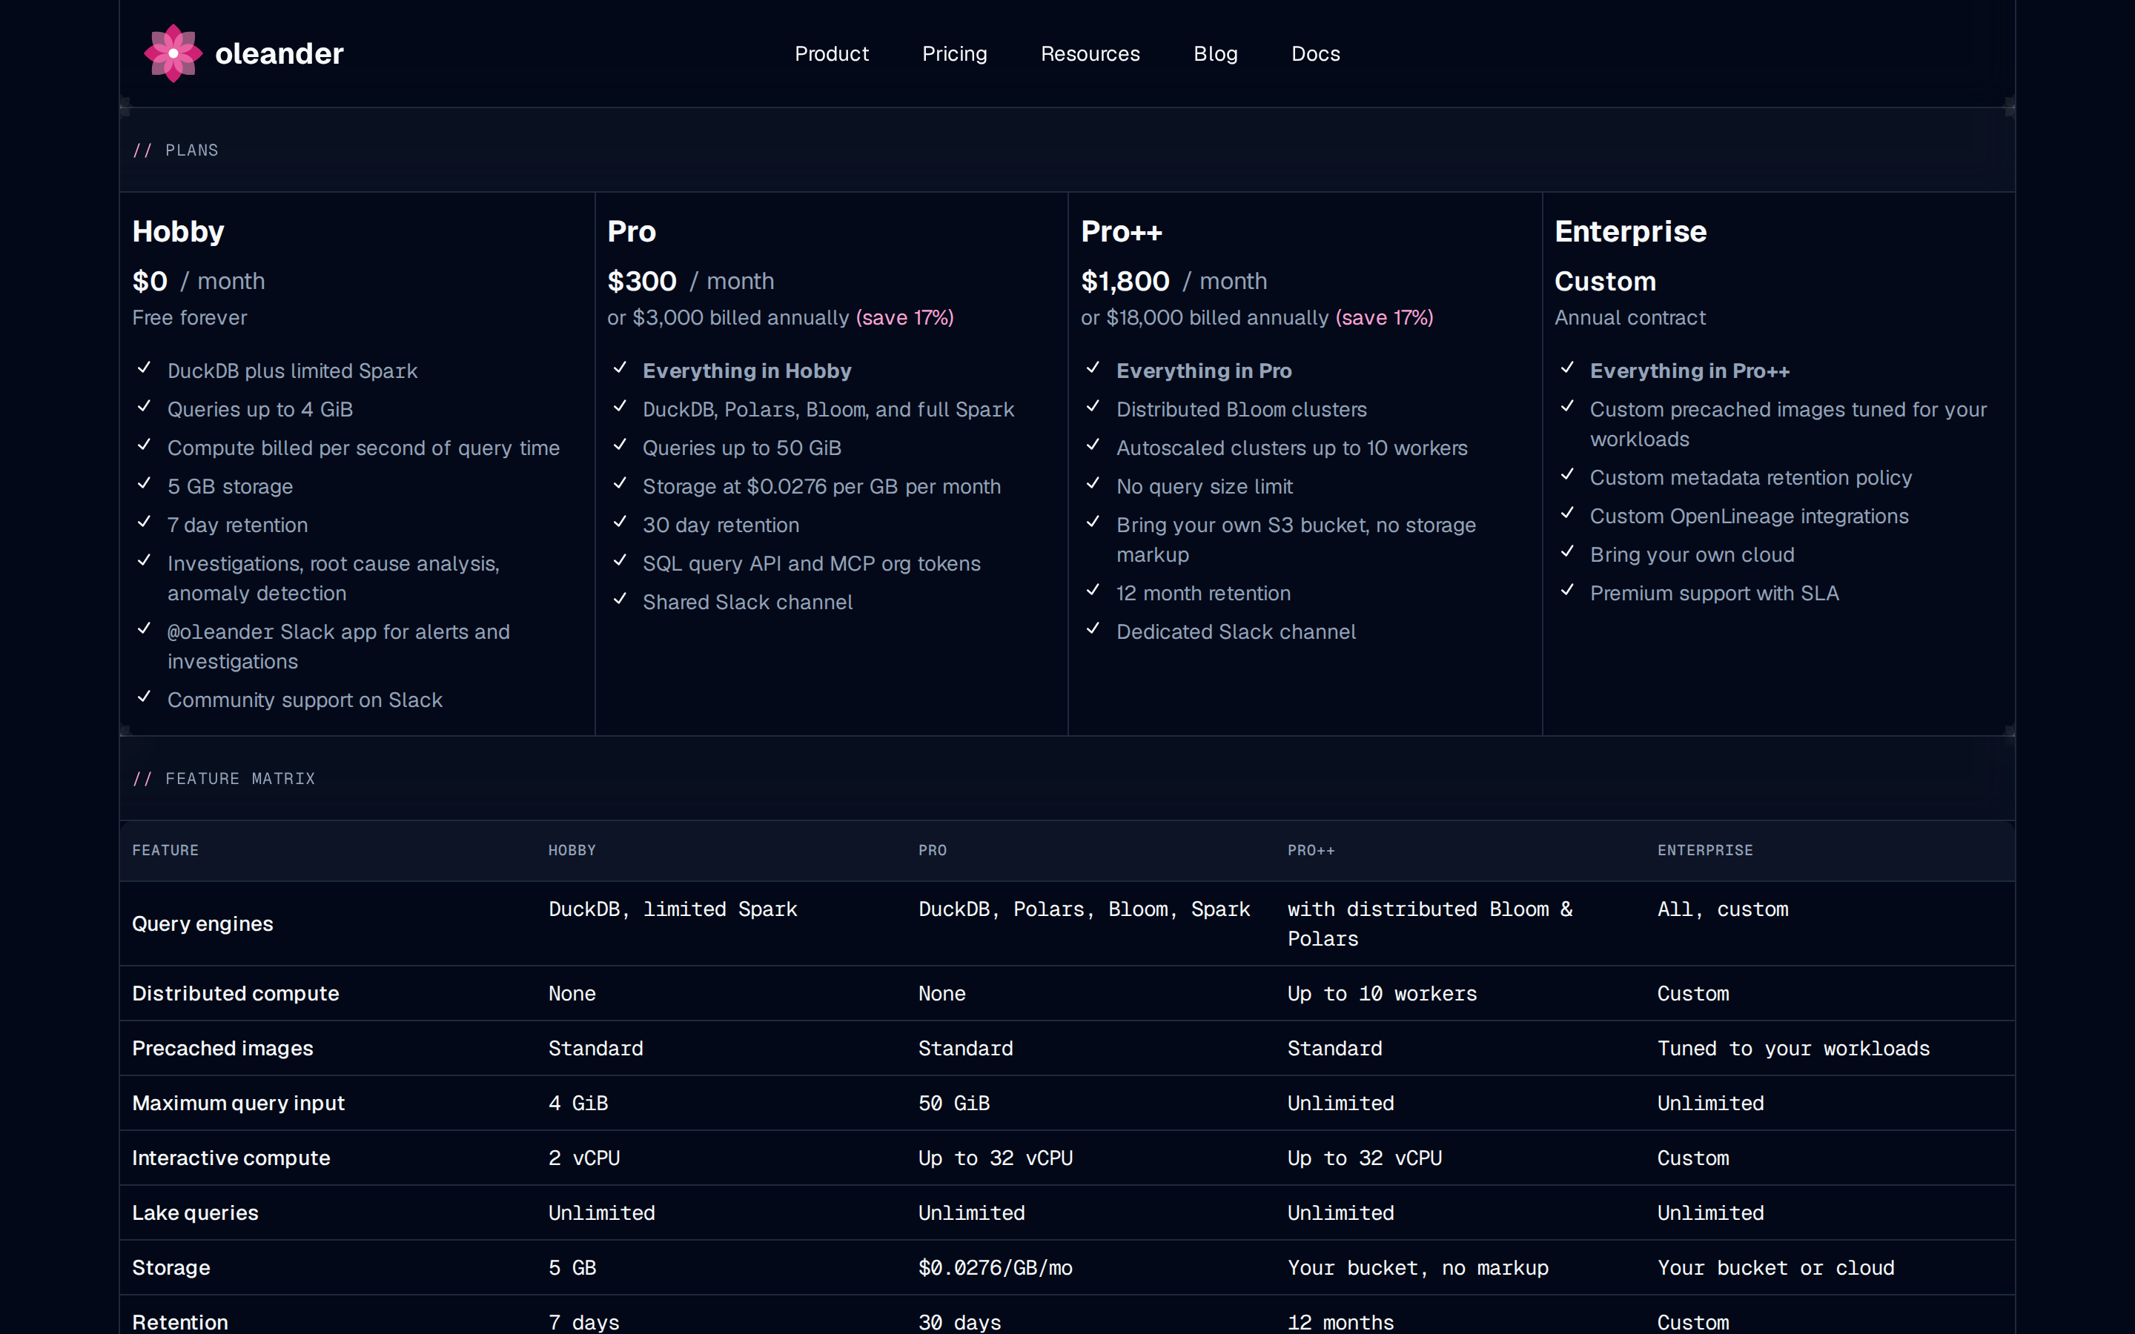Click the Lake queries row label
Viewport: 2135px width, 1334px height.
195,1212
